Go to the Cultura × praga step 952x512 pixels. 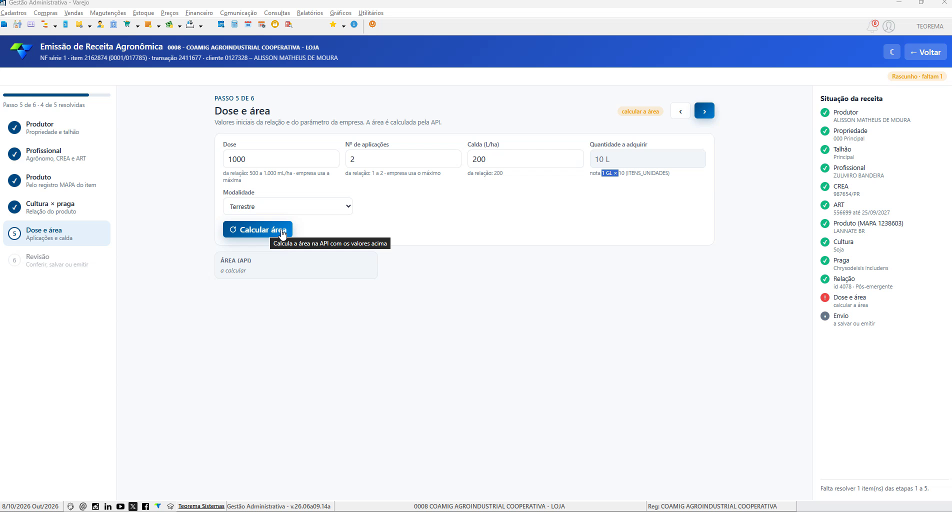tap(56, 207)
